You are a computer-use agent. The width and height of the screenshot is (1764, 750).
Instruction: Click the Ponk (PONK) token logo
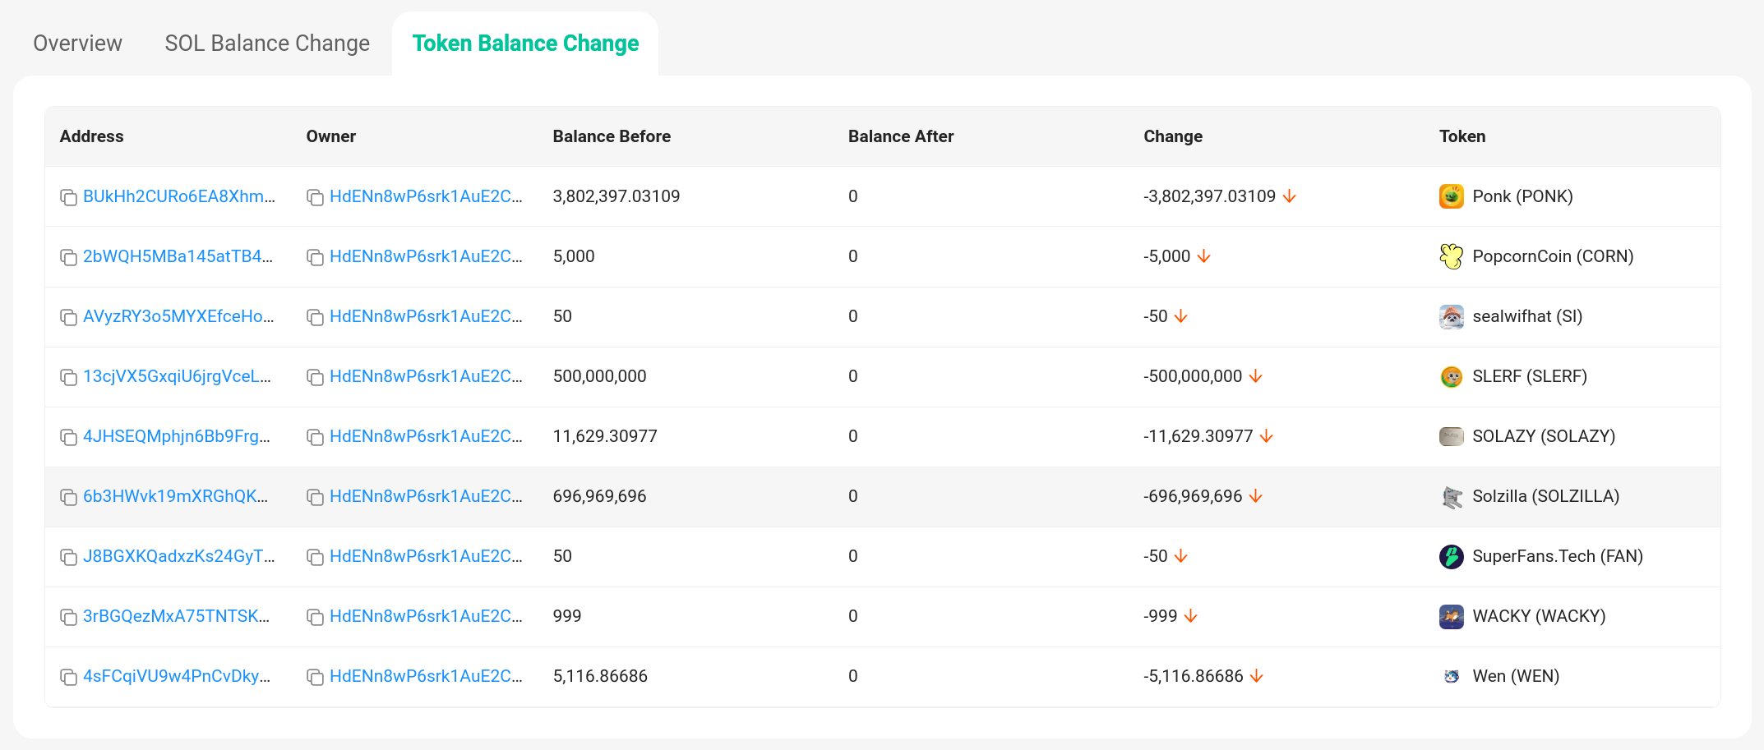click(x=1451, y=196)
